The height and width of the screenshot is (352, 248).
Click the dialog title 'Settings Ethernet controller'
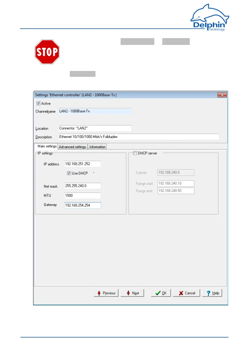point(76,95)
